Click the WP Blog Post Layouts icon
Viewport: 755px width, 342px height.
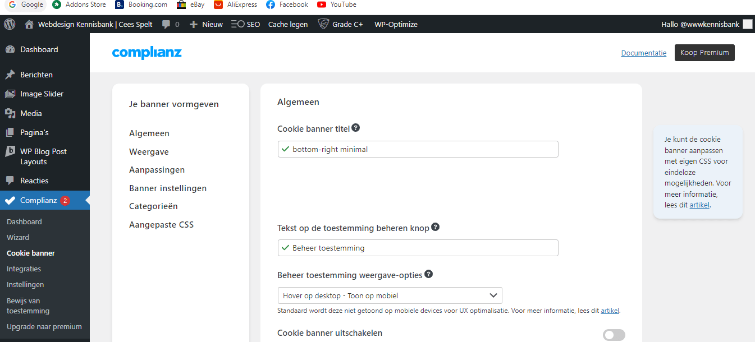10,151
